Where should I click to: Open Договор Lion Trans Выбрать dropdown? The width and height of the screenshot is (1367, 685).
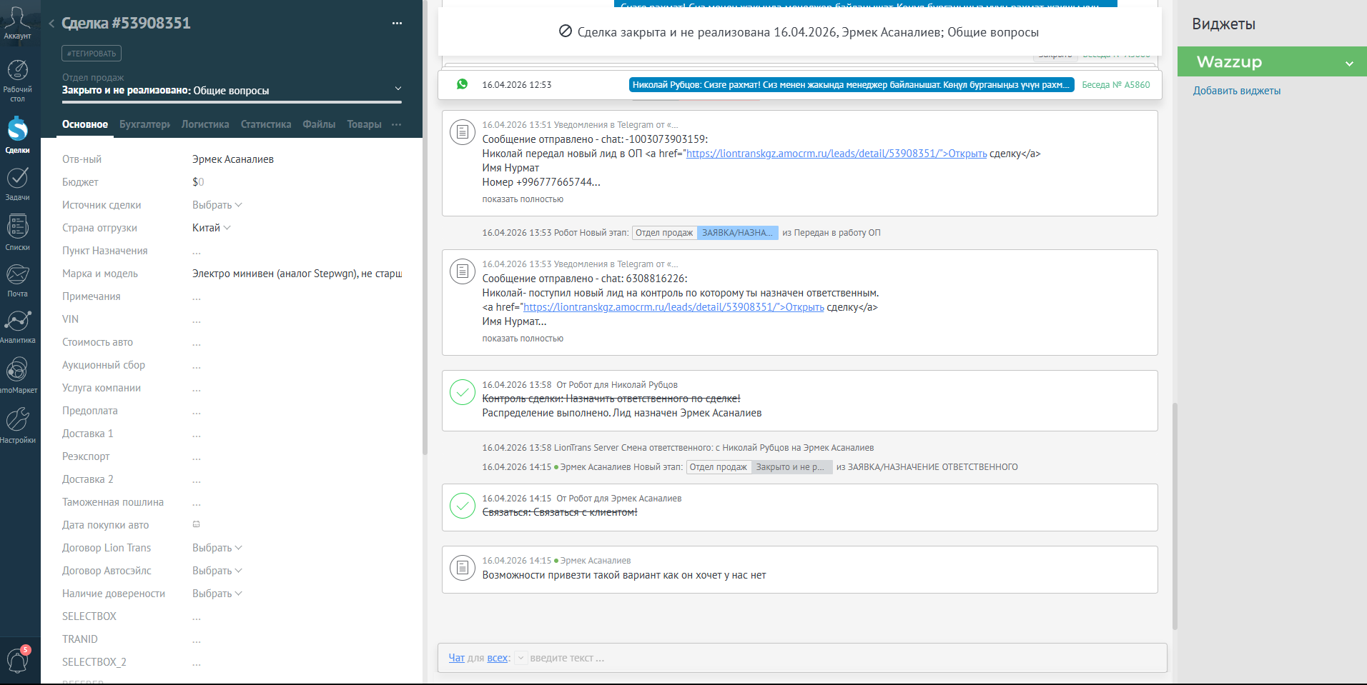(217, 548)
